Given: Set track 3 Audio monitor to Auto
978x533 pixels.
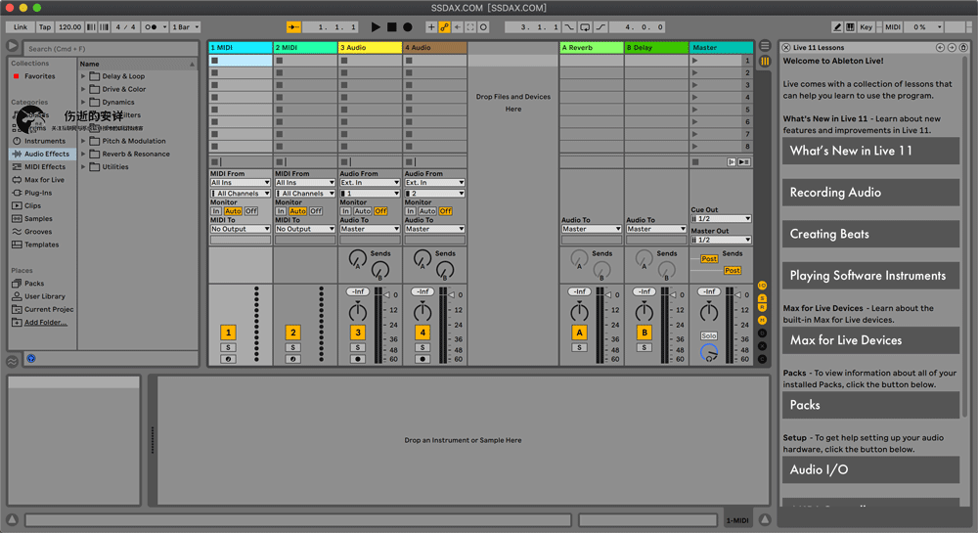Looking at the screenshot, I should point(363,211).
